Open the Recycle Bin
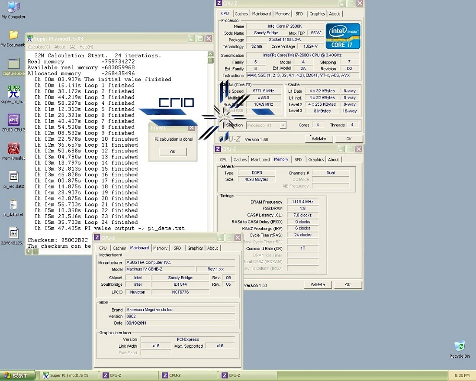Viewport: 476px width, 381px height. point(459,346)
